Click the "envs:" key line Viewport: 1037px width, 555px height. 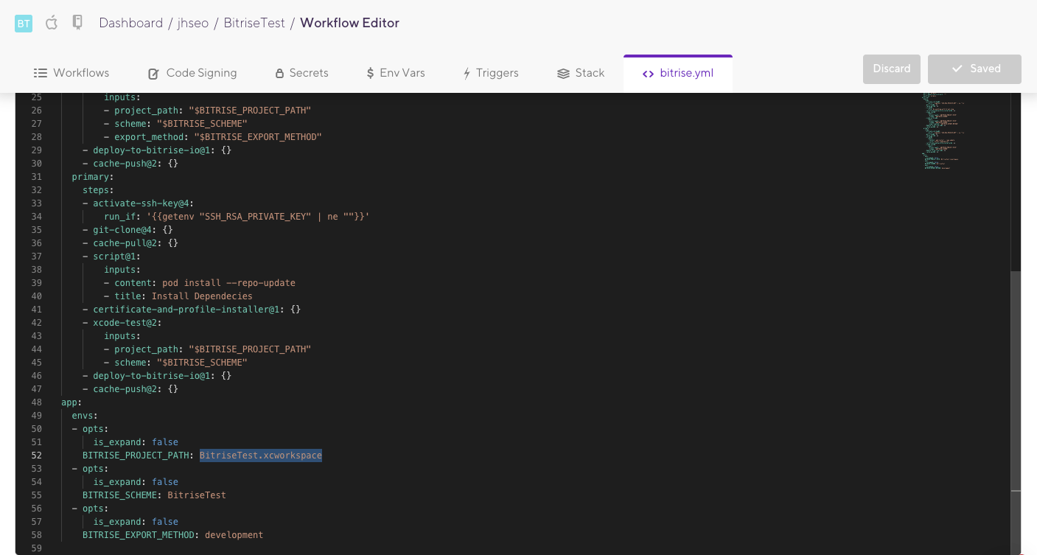(x=85, y=416)
